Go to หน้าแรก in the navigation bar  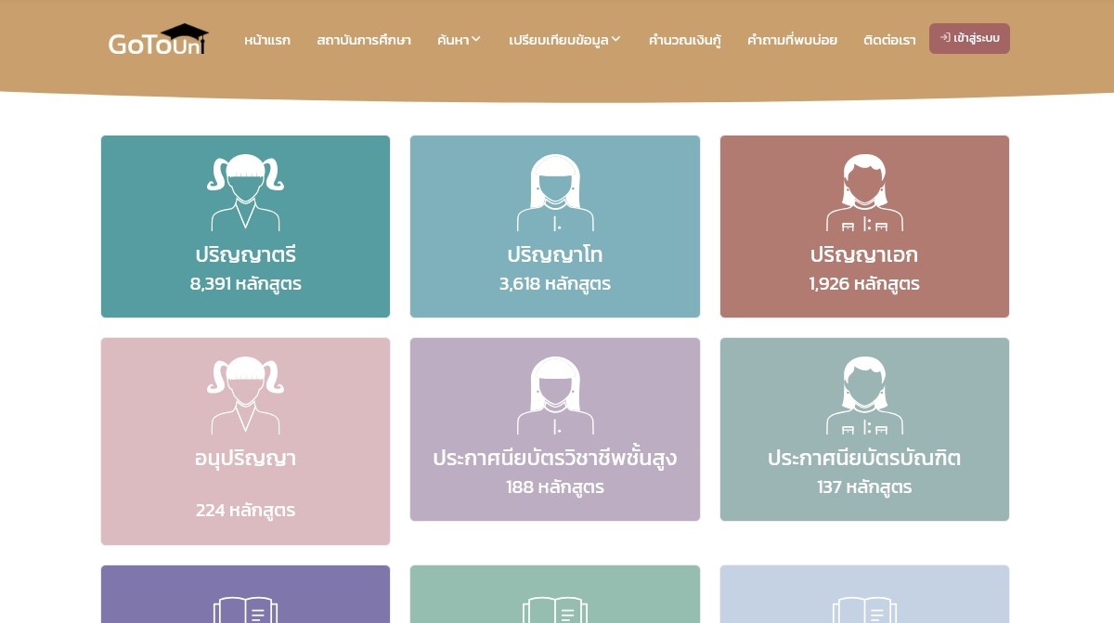tap(267, 40)
